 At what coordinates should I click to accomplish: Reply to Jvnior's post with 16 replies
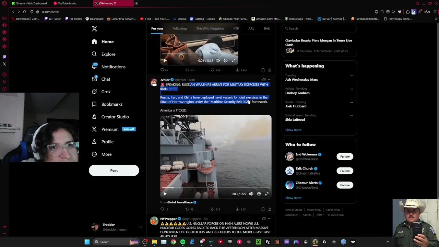pyautogui.click(x=164, y=209)
